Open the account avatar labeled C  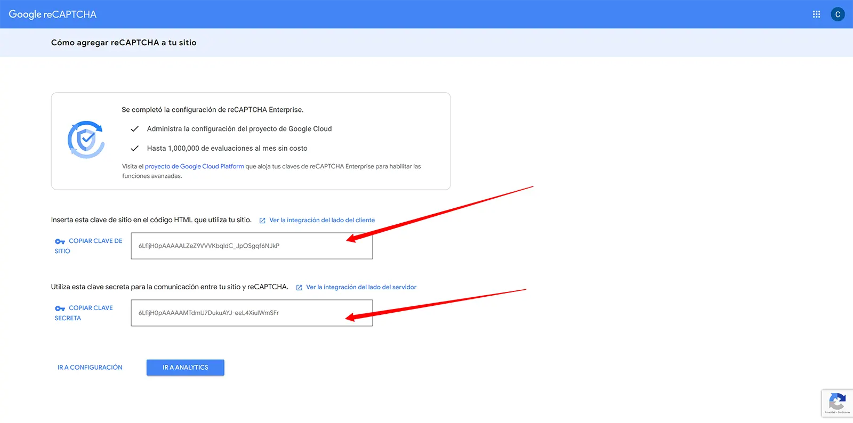point(838,14)
